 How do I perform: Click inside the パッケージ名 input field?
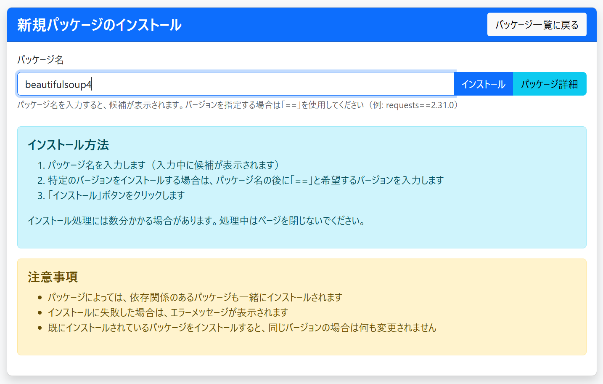pos(235,83)
